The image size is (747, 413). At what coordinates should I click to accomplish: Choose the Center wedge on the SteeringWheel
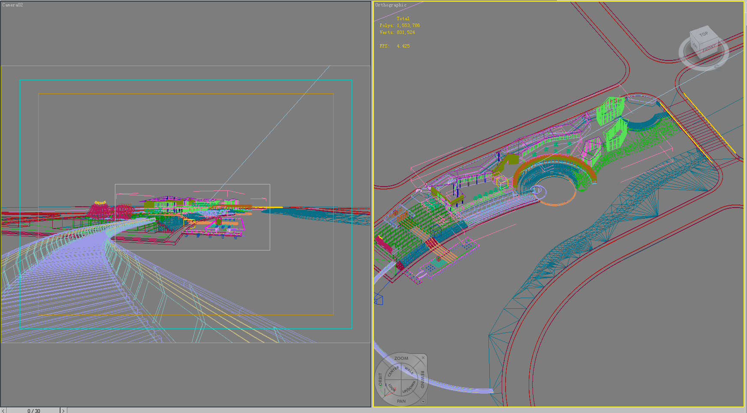pyautogui.click(x=393, y=371)
